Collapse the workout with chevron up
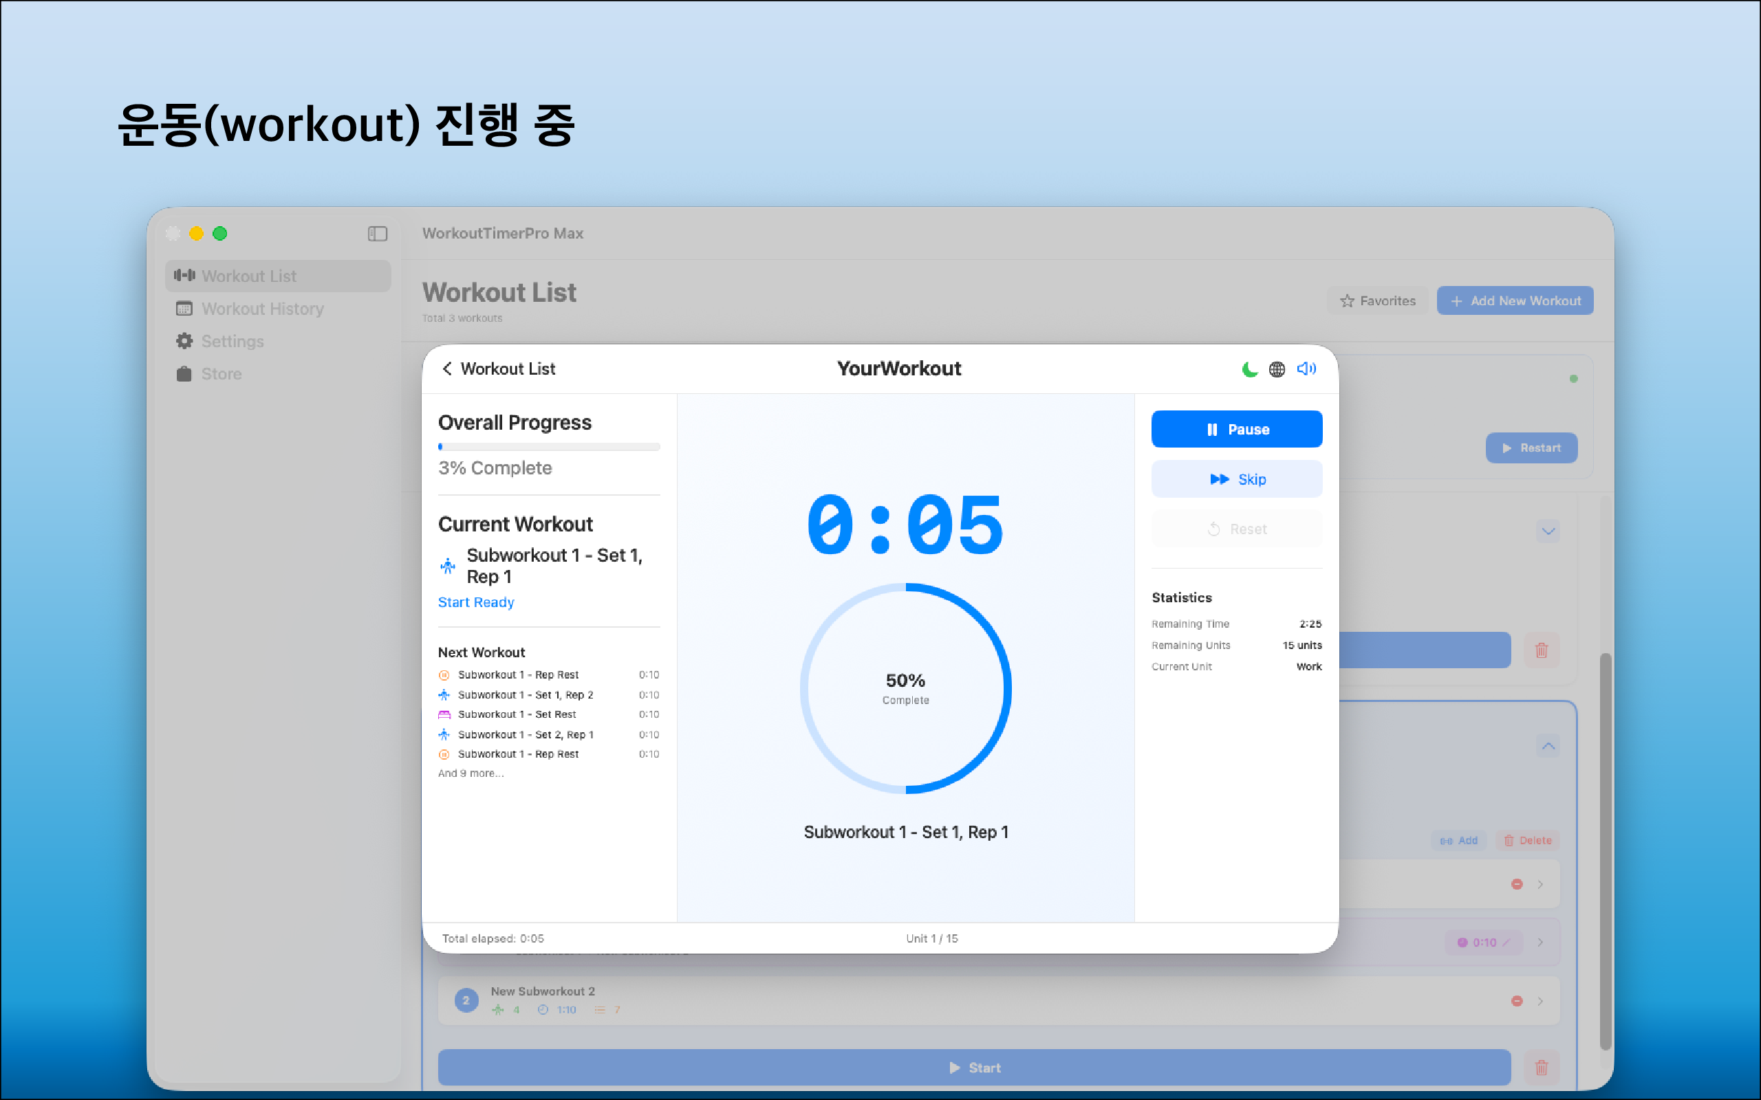1761x1100 pixels. click(x=1548, y=747)
